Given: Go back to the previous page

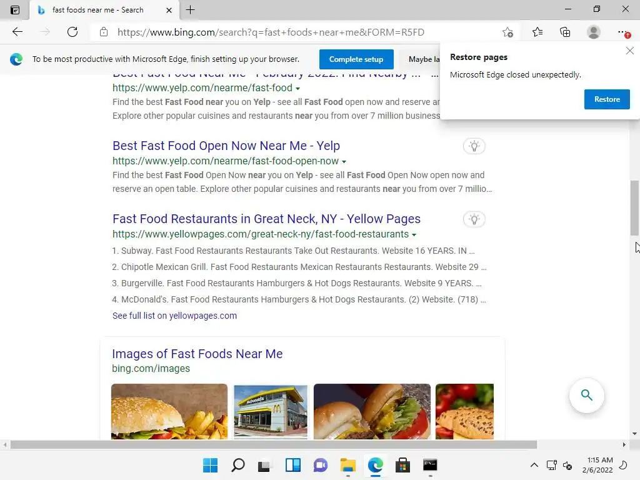Looking at the screenshot, I should point(17,32).
